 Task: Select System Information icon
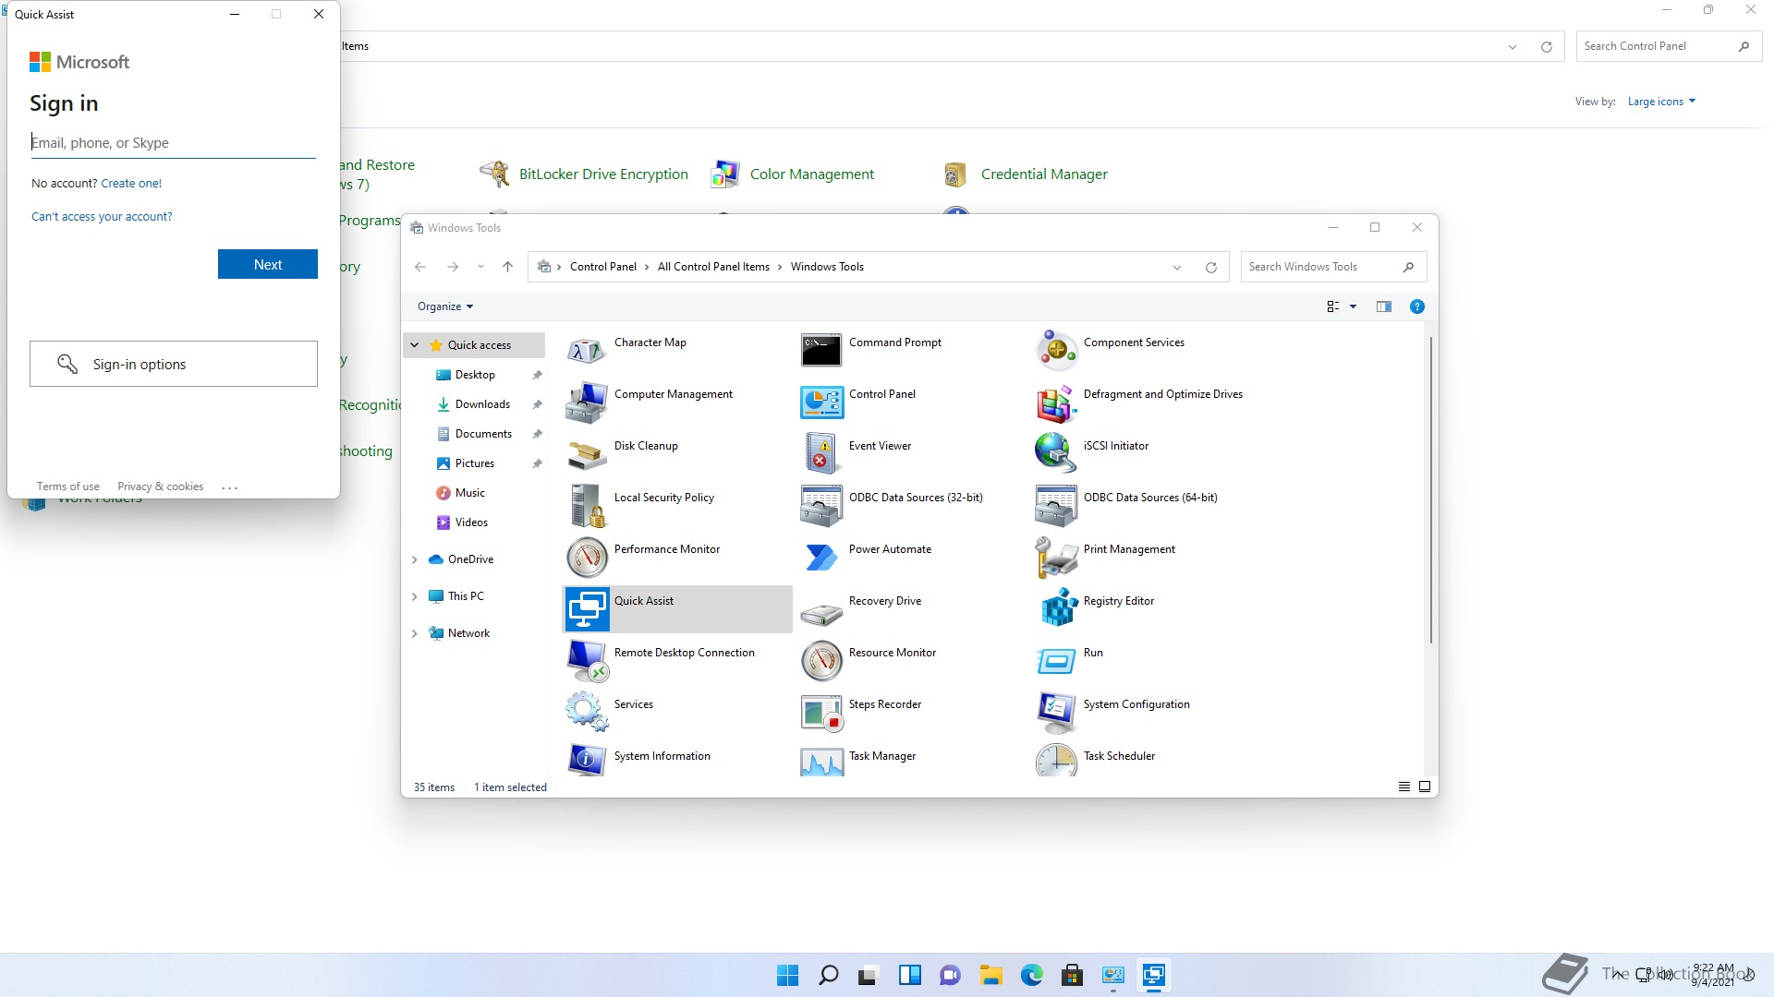point(587,760)
